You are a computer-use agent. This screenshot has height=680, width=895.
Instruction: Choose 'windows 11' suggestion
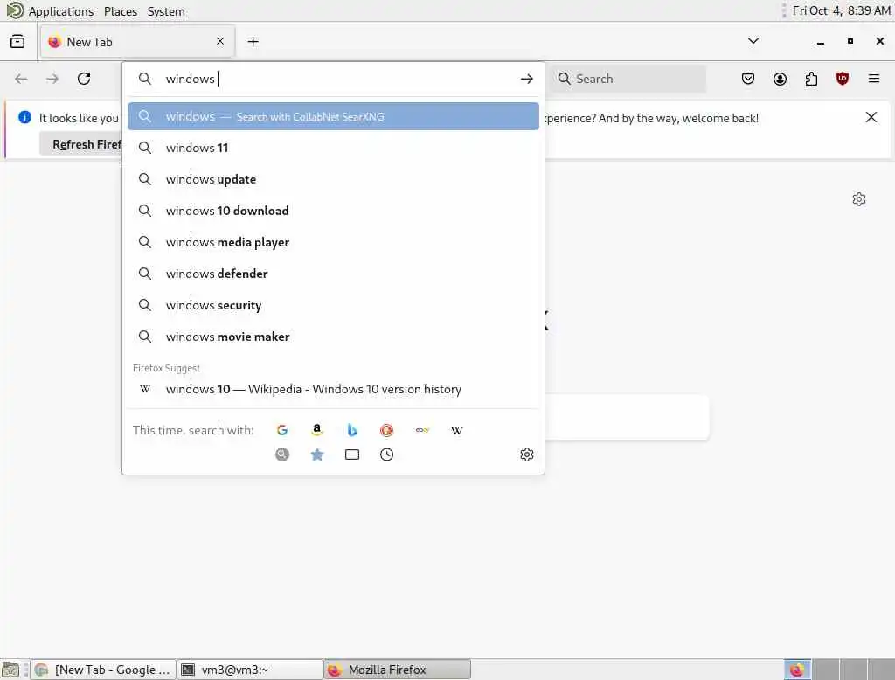[x=333, y=148]
